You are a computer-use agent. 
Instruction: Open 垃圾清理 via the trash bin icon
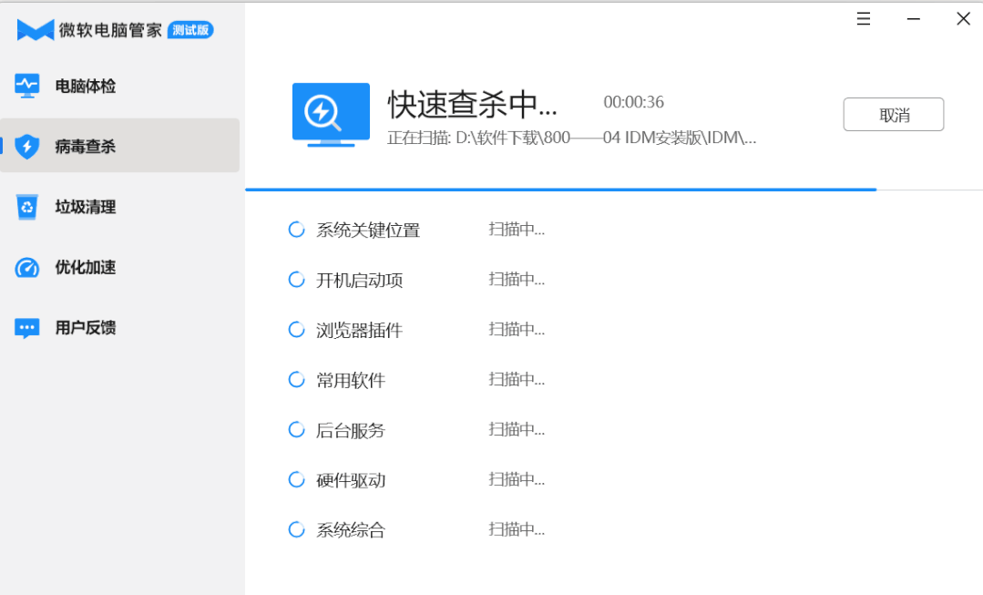(x=29, y=207)
